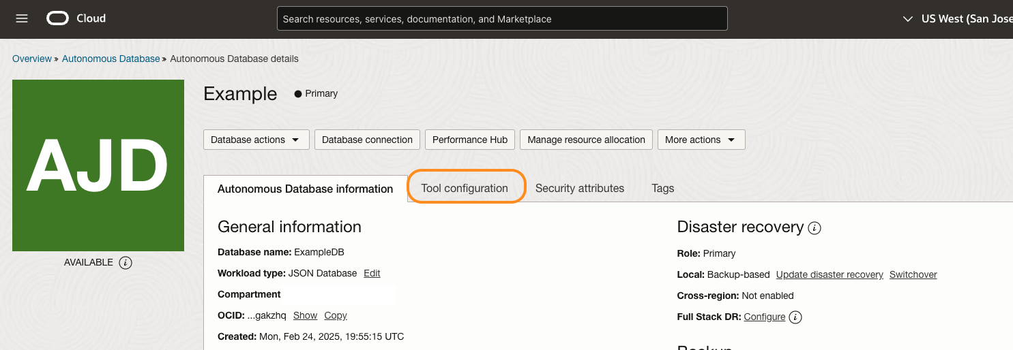Edit the workload type
This screenshot has width=1013, height=350.
point(372,273)
